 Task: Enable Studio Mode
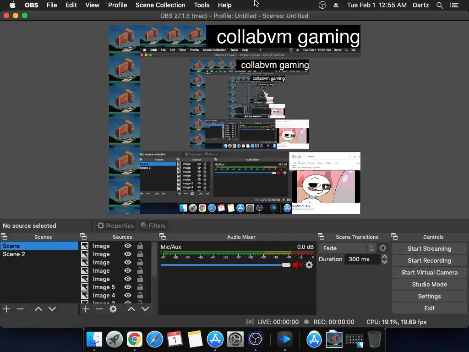tap(429, 284)
